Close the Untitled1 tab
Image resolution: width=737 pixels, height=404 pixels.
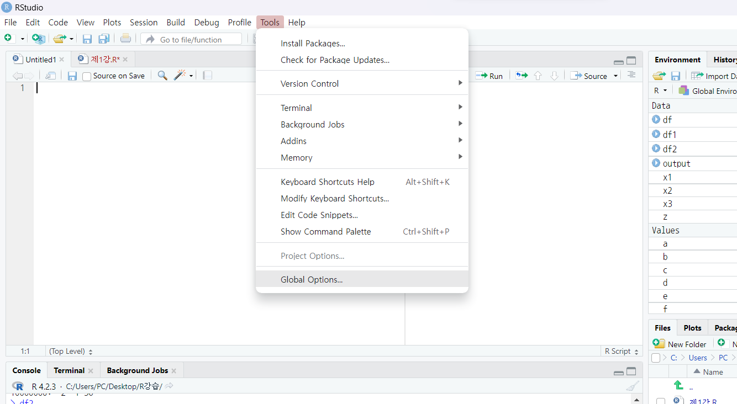tap(62, 60)
